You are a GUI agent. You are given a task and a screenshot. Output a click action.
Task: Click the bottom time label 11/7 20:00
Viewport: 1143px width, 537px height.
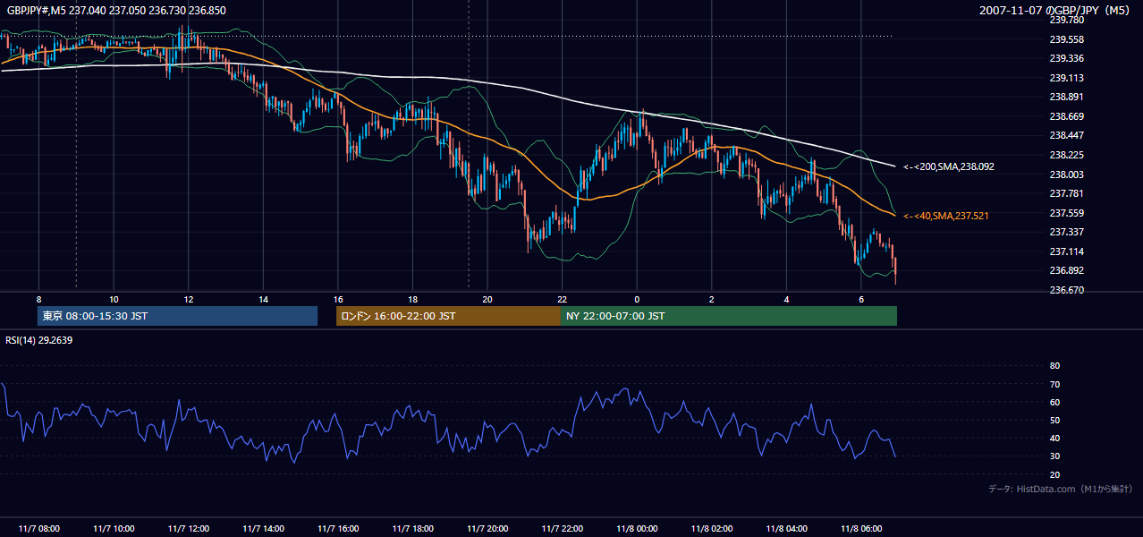487,528
